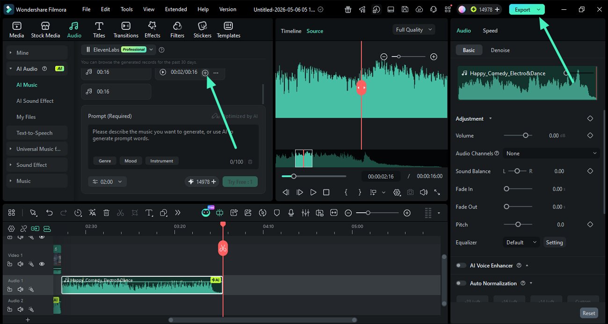Click the undo icon in timeline toolbar
This screenshot has width=608, height=324.
point(49,213)
